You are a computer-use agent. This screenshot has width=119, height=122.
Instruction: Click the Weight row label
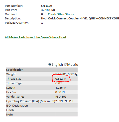(x=11, y=74)
